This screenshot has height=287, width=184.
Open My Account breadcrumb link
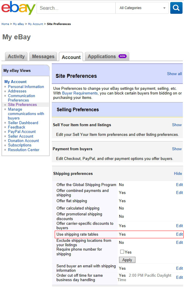pos(35,24)
